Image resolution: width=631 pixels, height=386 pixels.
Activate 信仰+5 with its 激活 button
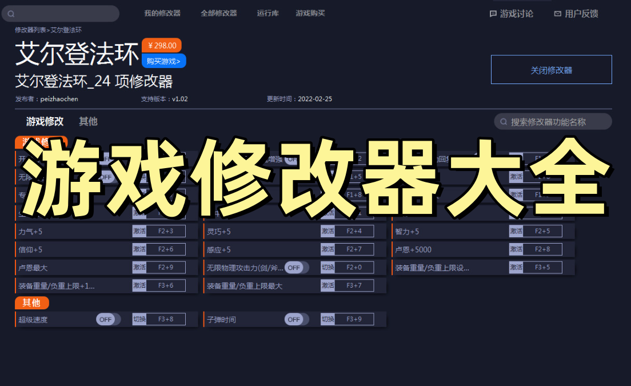click(x=139, y=249)
